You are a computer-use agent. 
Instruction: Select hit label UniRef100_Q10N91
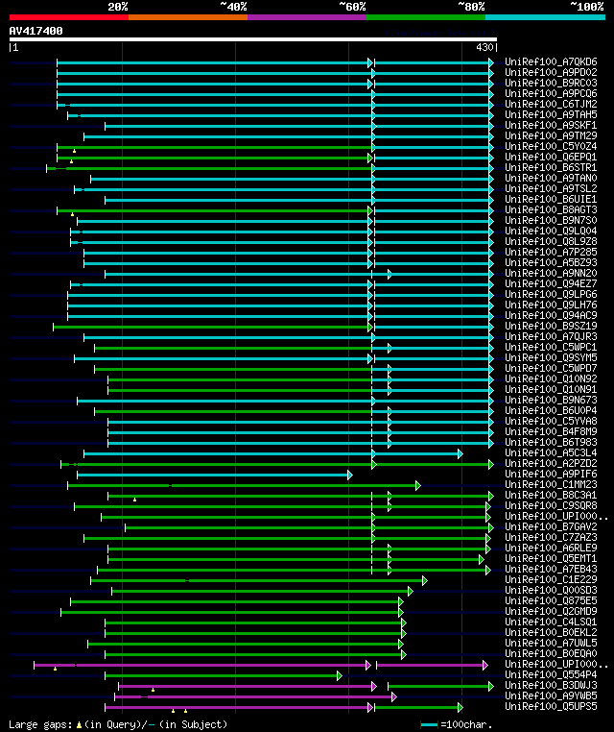(551, 389)
